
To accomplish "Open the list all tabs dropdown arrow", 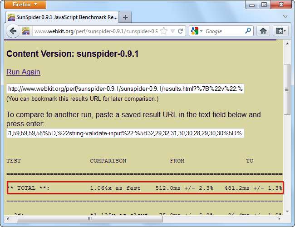I will coord(285,16).
